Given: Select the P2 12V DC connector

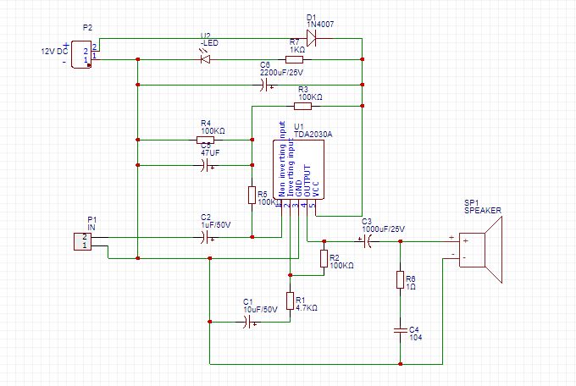Looking at the screenshot, I should click(x=81, y=54).
